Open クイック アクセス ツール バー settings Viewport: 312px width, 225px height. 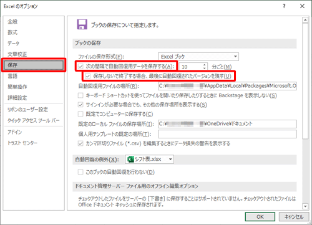34,120
